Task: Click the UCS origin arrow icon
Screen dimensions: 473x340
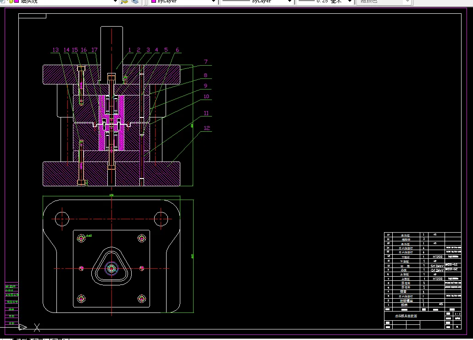Action: click(x=23, y=327)
